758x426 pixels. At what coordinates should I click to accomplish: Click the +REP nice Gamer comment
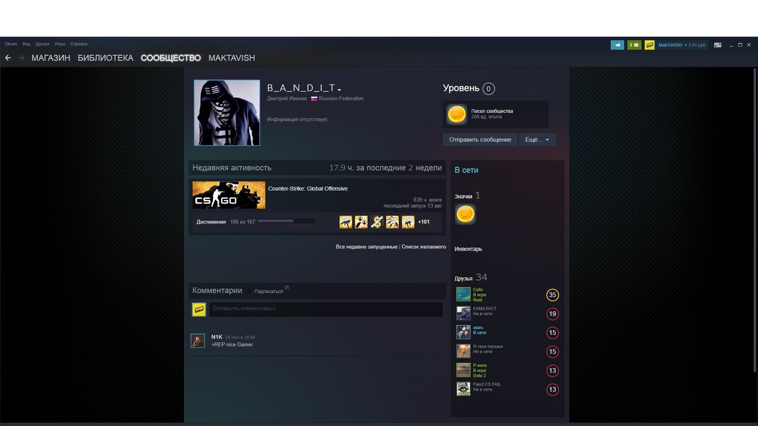[x=232, y=345]
